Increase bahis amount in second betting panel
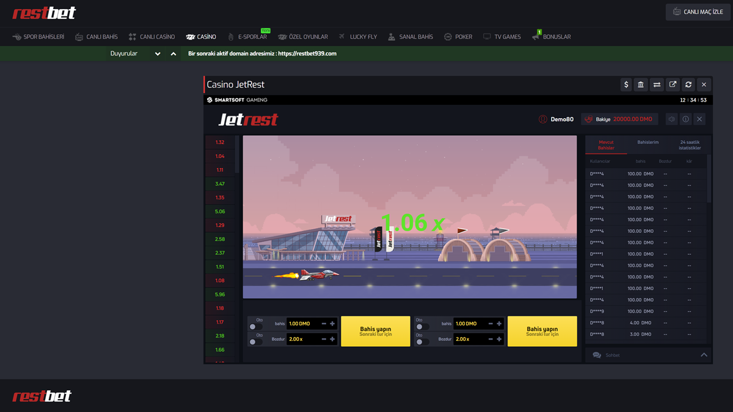The width and height of the screenshot is (733, 412). coord(499,324)
